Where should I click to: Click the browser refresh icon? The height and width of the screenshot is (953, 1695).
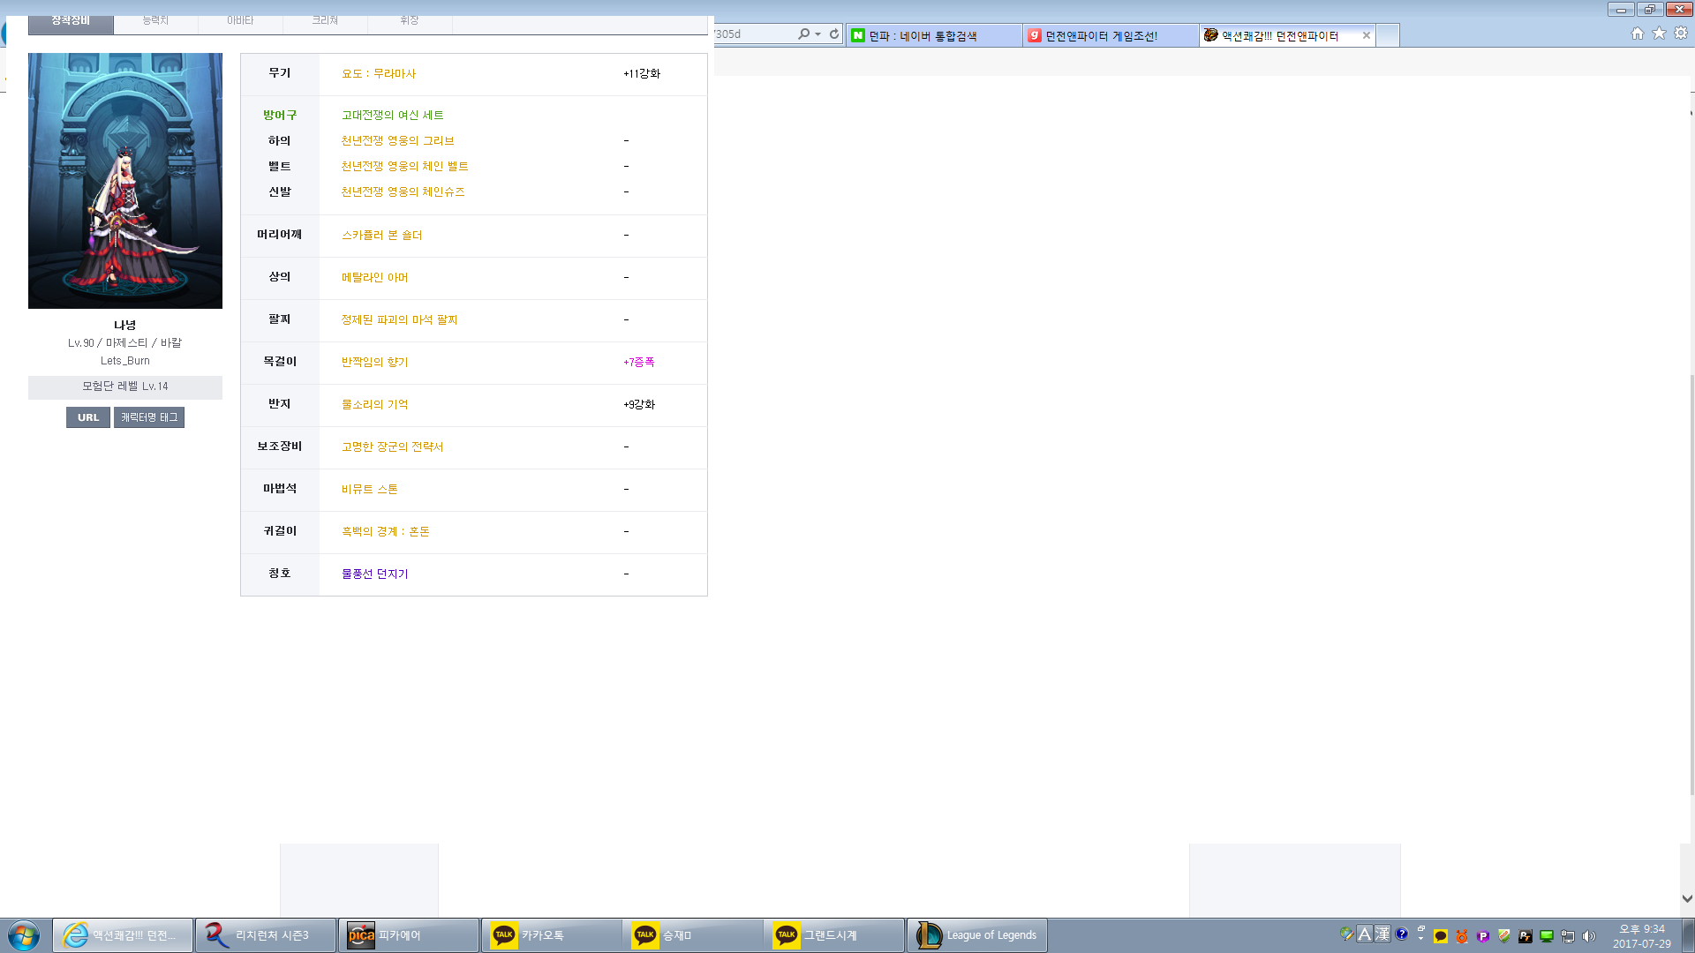[x=833, y=34]
